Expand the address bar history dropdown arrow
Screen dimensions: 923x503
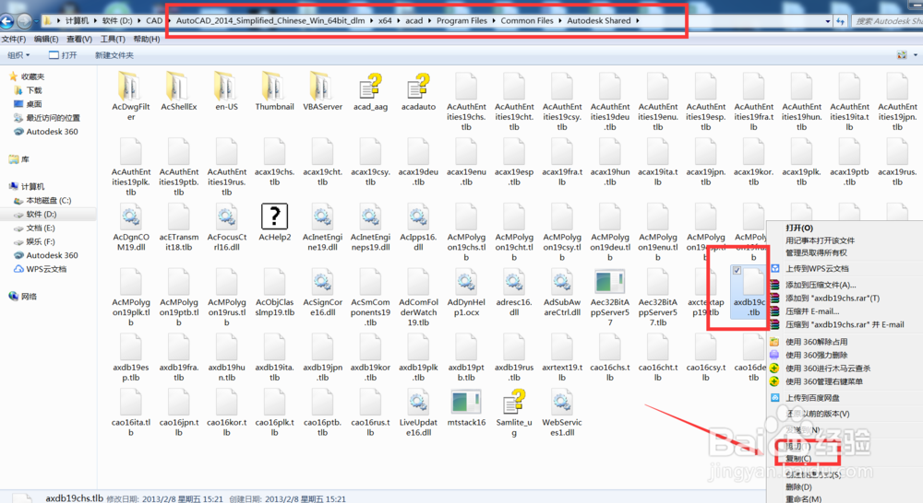pyautogui.click(x=828, y=21)
